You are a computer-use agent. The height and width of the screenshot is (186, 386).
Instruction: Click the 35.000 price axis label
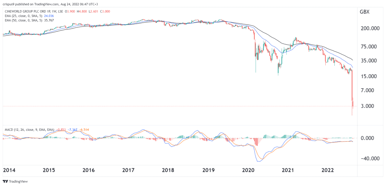pos(369,60)
